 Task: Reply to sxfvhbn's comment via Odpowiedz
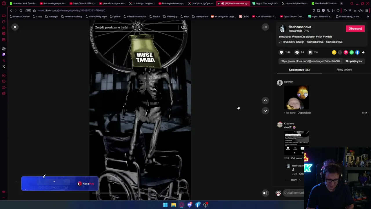tap(304, 113)
